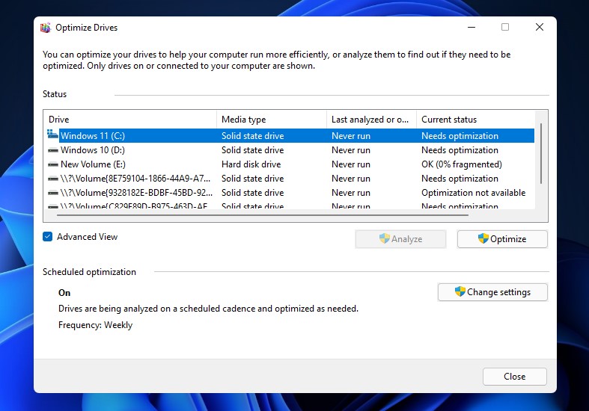Viewport: 589px width, 411px height.
Task: Click the Current status column header
Action: (x=475, y=120)
